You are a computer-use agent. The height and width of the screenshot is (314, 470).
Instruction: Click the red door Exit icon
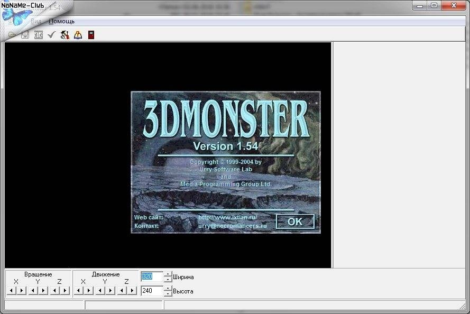(x=91, y=35)
